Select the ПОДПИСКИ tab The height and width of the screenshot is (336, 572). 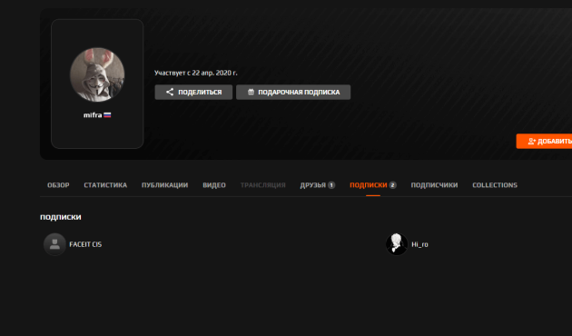point(369,185)
